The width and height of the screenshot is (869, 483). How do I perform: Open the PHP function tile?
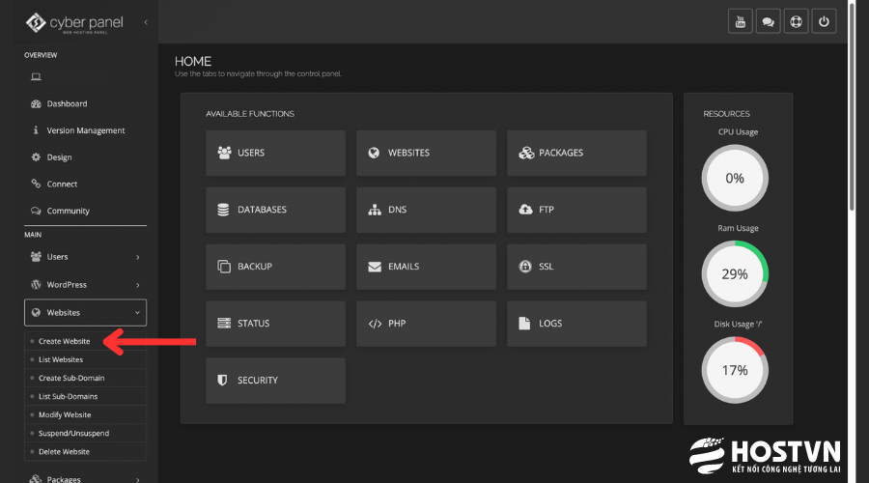[426, 324]
